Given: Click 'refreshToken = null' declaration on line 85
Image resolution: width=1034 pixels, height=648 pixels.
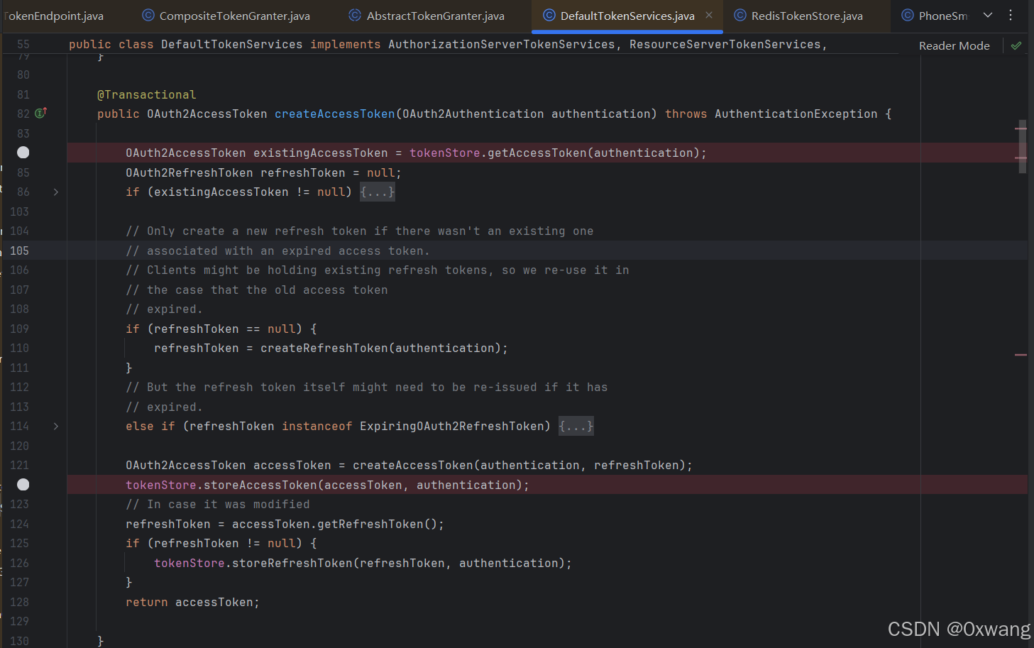Looking at the screenshot, I should [x=327, y=173].
